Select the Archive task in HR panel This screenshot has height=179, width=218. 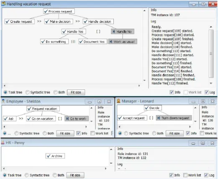point(55,156)
